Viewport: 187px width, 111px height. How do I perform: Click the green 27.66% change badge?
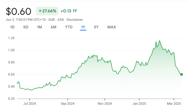(x=47, y=11)
